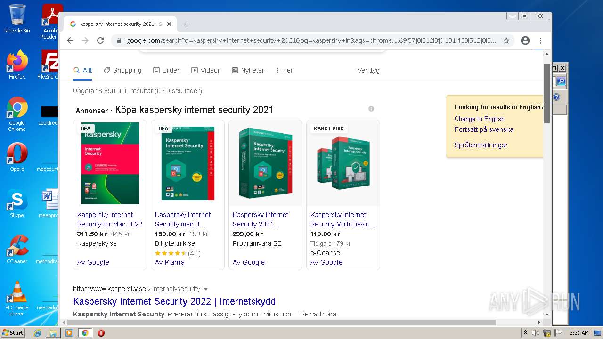
Task: Switch to the Videor search tab
Action: pos(205,70)
